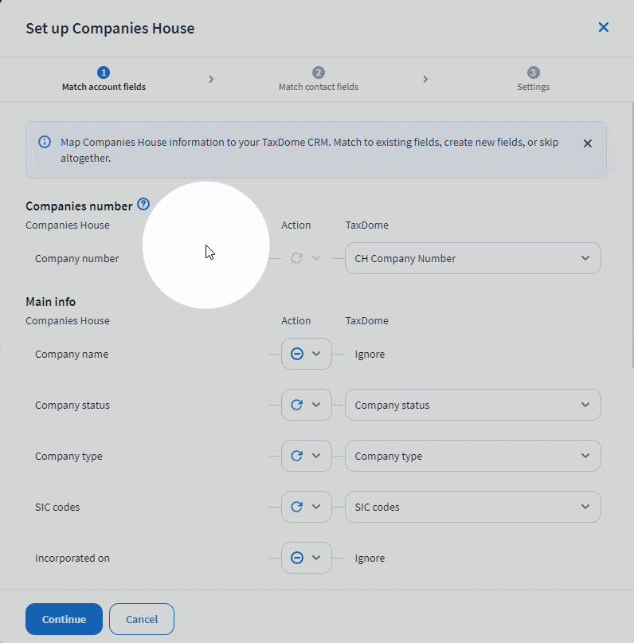Go to the Match contact fields step
The image size is (634, 643).
tap(319, 79)
